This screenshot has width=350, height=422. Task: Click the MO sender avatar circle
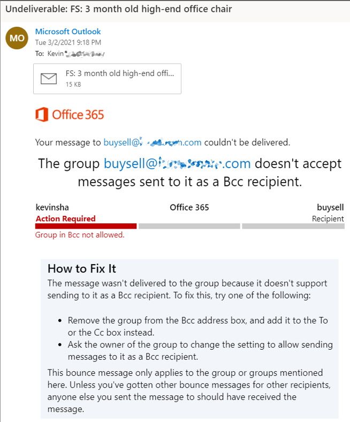(17, 38)
